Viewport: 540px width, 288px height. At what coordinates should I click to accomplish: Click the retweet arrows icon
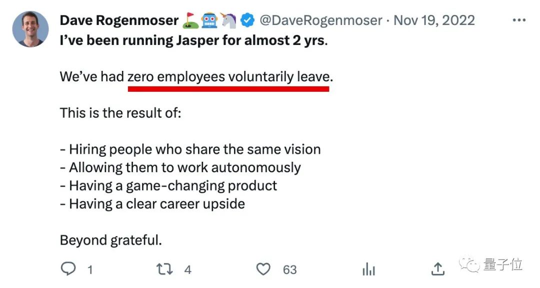click(164, 269)
